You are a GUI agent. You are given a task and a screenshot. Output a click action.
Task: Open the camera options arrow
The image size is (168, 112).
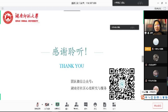click(52, 103)
